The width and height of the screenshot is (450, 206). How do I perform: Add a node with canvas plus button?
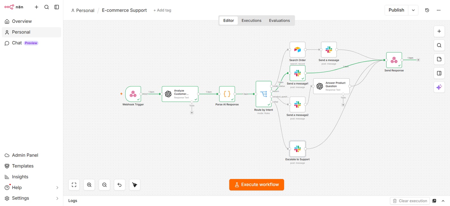439,31
